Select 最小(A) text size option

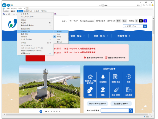61,42
